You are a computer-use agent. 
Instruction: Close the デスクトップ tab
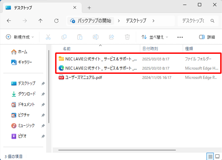coord(75,8)
